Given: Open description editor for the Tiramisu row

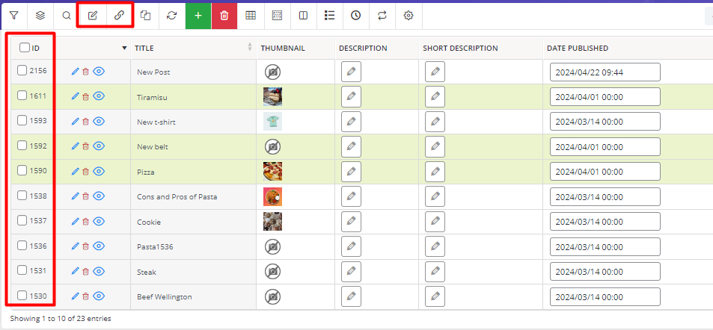Looking at the screenshot, I should [351, 96].
